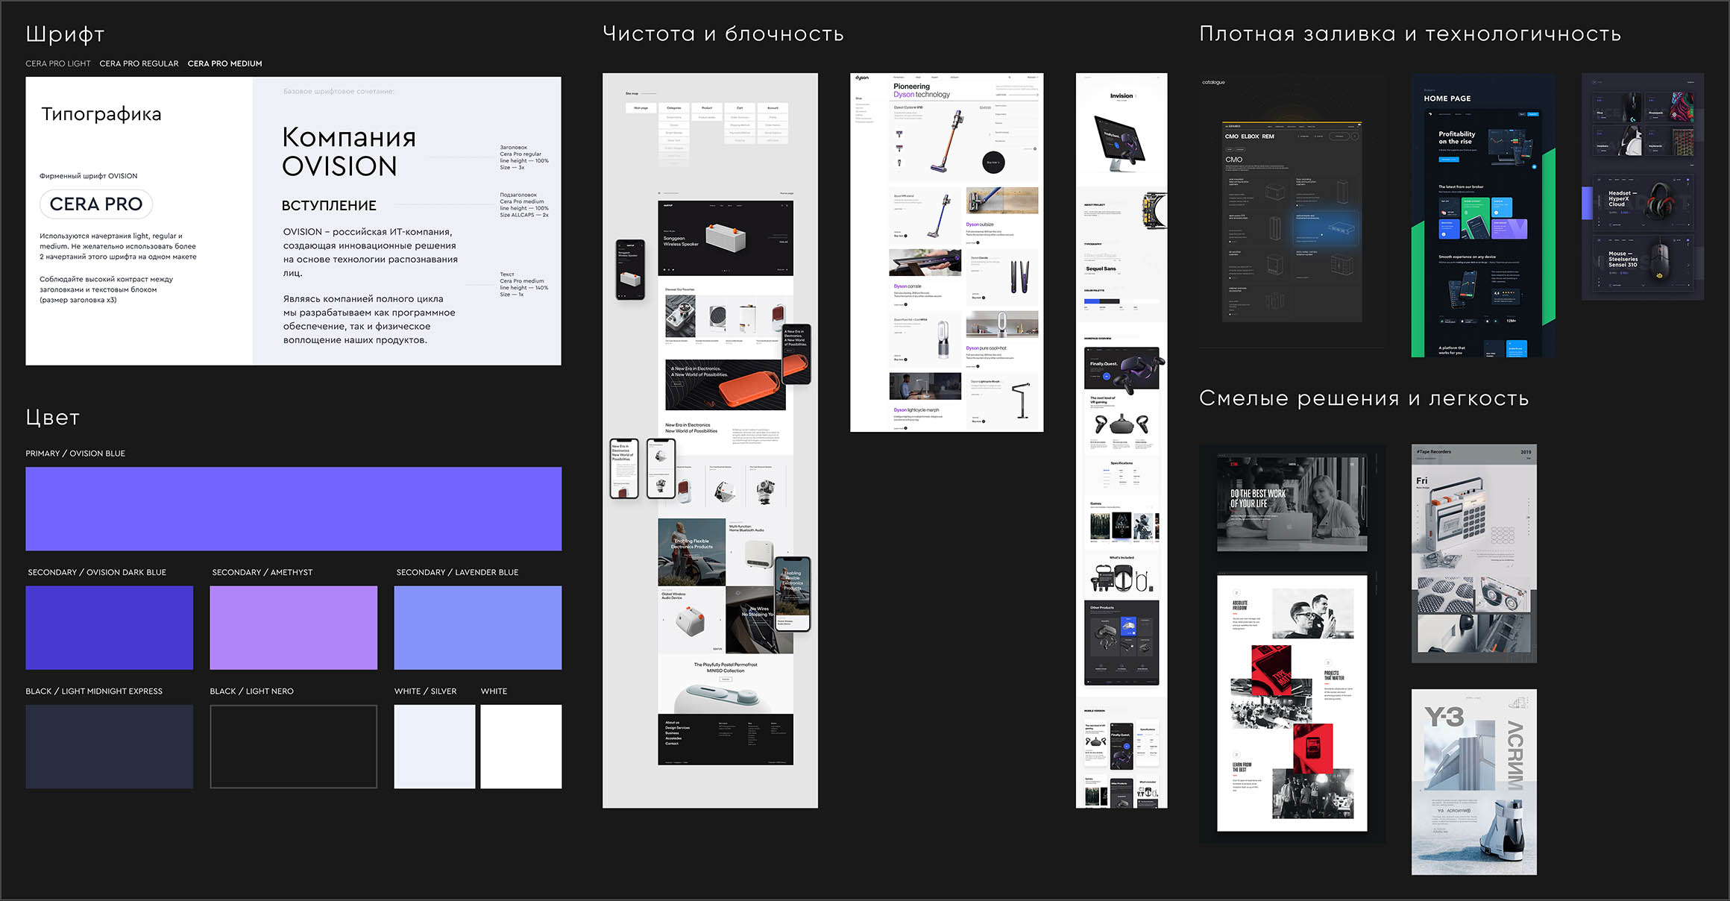The width and height of the screenshot is (1730, 901).
Task: Open the HOME PAGE Profitability thumbnail
Action: coord(1482,216)
